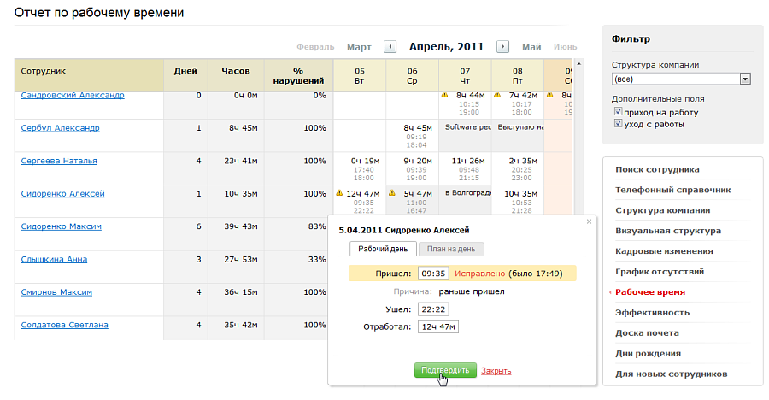Image resolution: width=769 pixels, height=400 pixels.
Task: Click warning icon beside Сандровский 8ч 44м
Action: click(x=444, y=95)
